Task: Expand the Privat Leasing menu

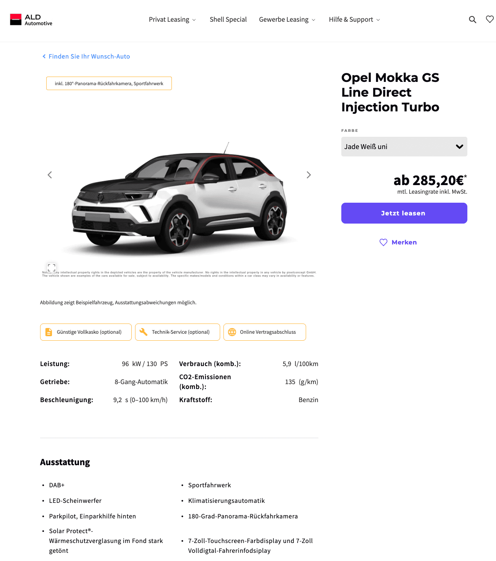Action: 172,20
